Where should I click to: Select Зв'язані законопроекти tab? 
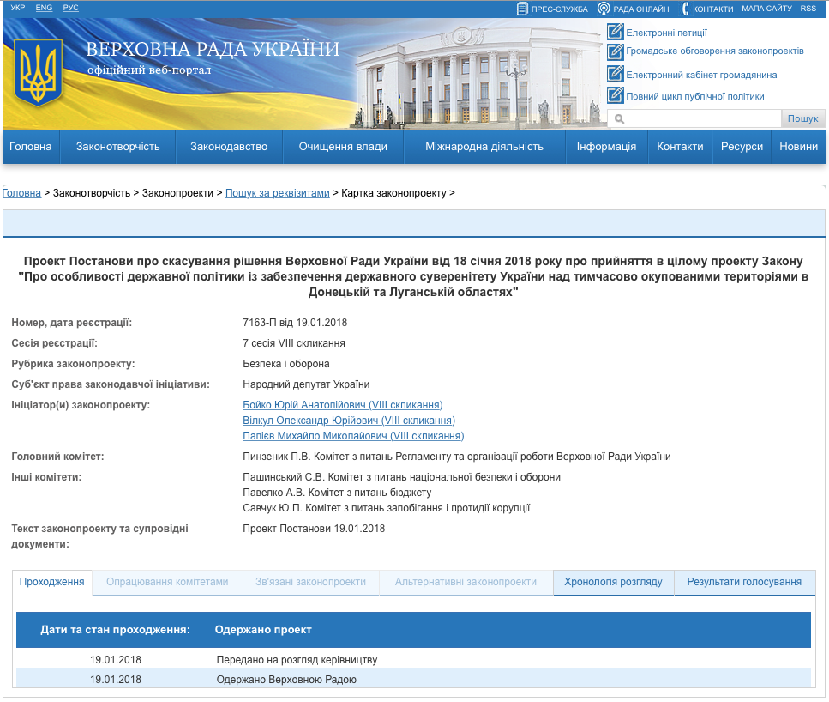[311, 582]
